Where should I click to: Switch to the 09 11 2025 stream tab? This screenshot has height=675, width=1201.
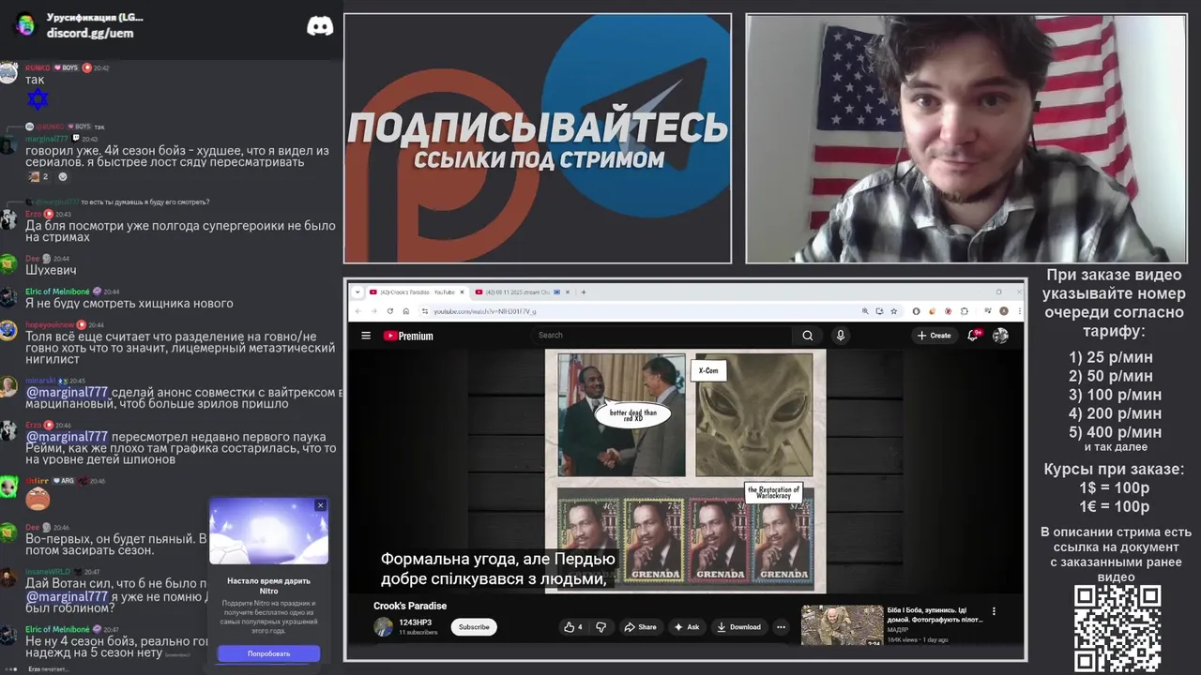[523, 292]
